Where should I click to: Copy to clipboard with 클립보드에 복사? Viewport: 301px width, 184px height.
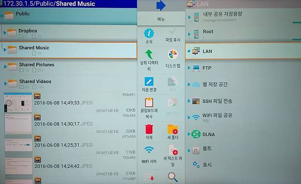[x=149, y=104]
